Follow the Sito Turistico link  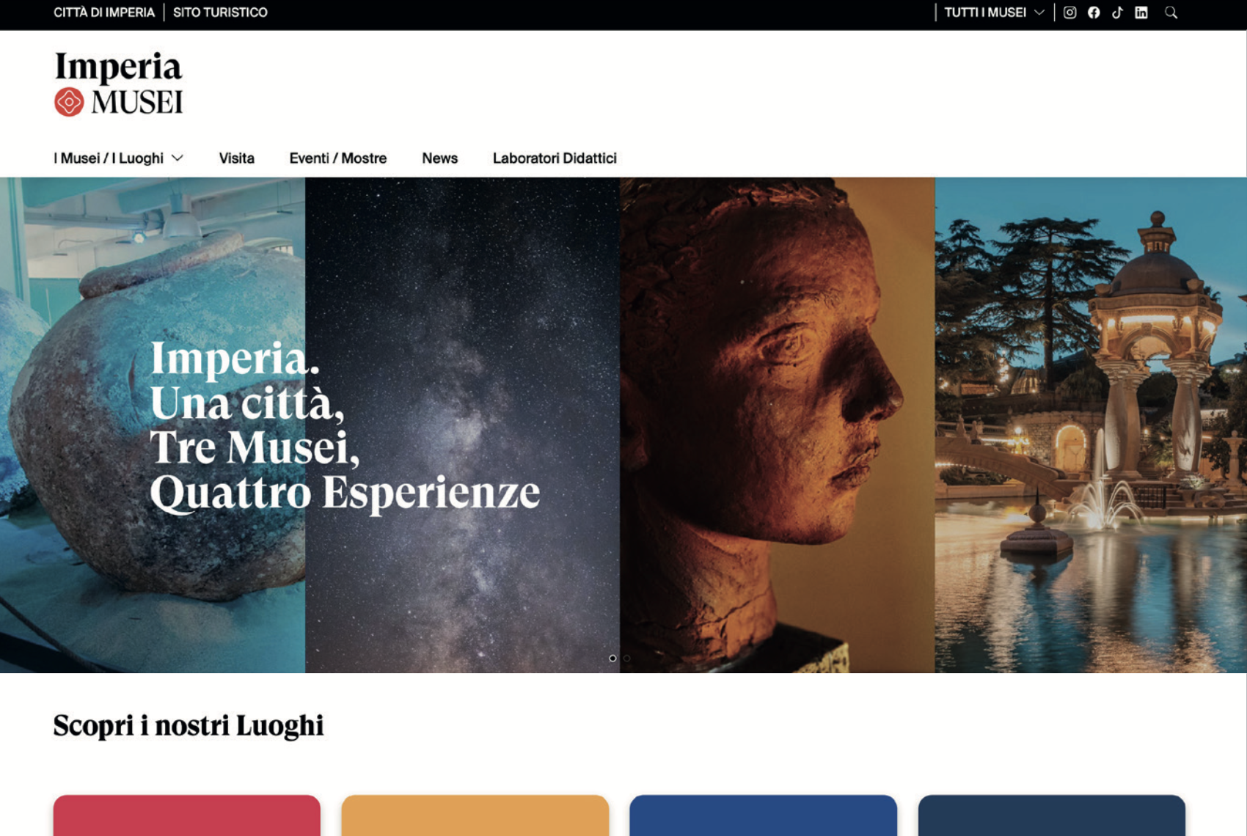(x=220, y=12)
